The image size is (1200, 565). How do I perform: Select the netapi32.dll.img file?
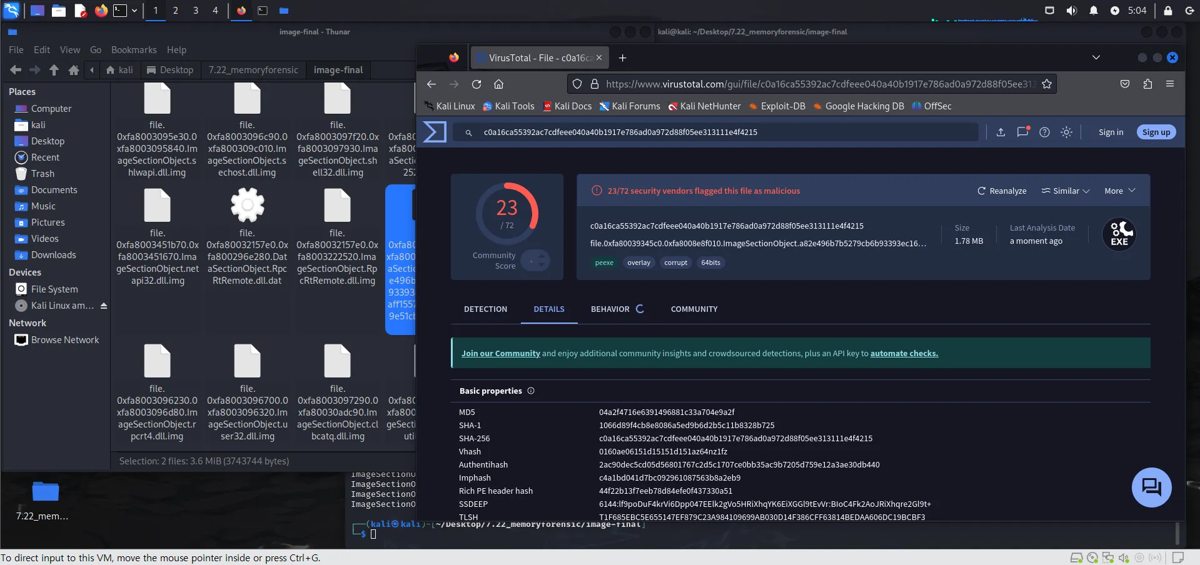point(158,237)
